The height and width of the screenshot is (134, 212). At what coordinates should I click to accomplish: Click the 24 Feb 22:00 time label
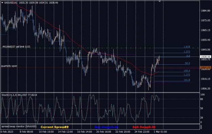point(142,132)
